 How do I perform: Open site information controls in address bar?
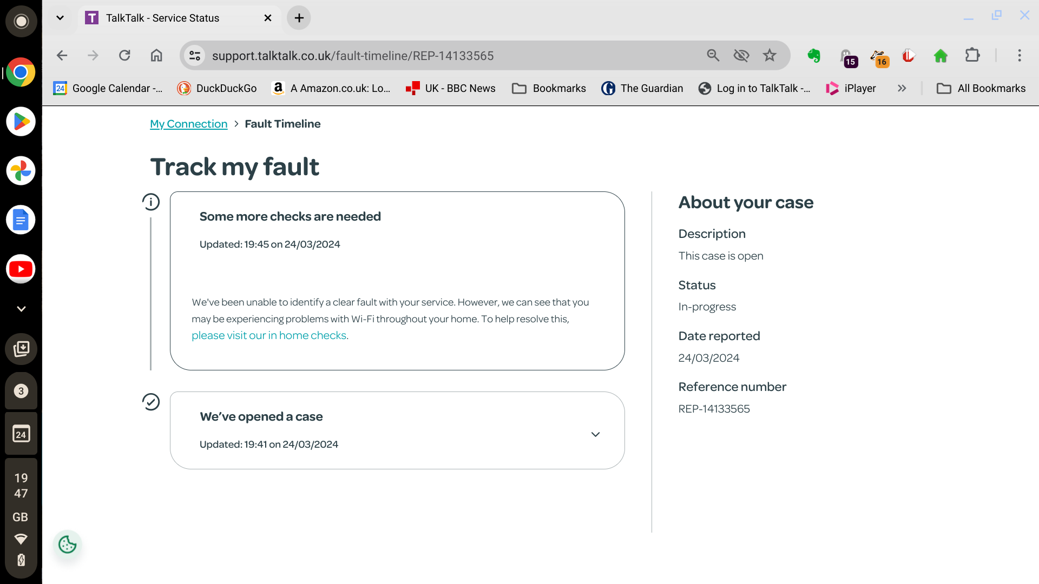pos(195,56)
